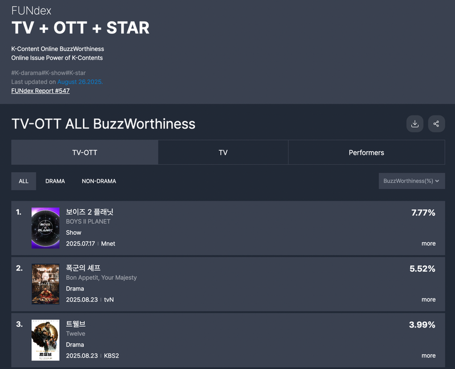Screen dimensions: 455x369
Task: Click the download icon button
Action: pyautogui.click(x=415, y=124)
